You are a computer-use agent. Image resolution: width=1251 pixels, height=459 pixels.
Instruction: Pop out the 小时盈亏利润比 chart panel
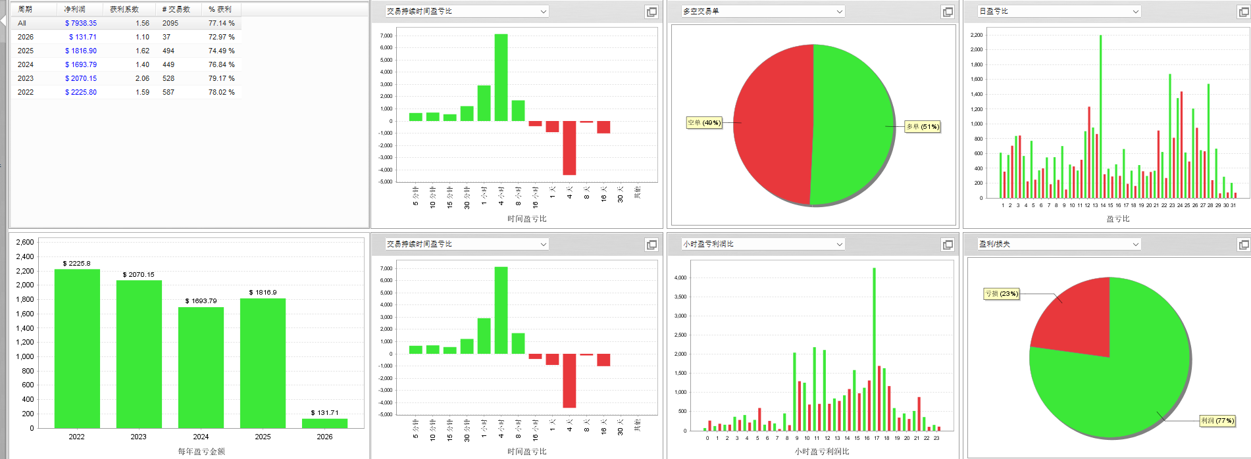947,245
